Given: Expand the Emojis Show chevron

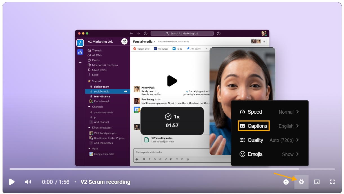Looking at the screenshot, I should click(298, 154).
